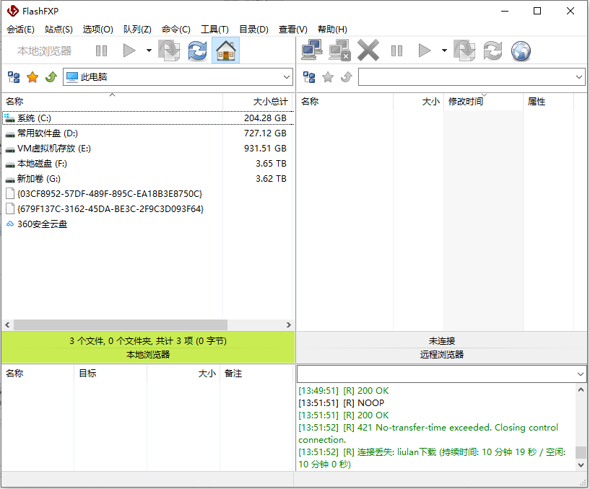Click local list scroll right arrow

289,325
